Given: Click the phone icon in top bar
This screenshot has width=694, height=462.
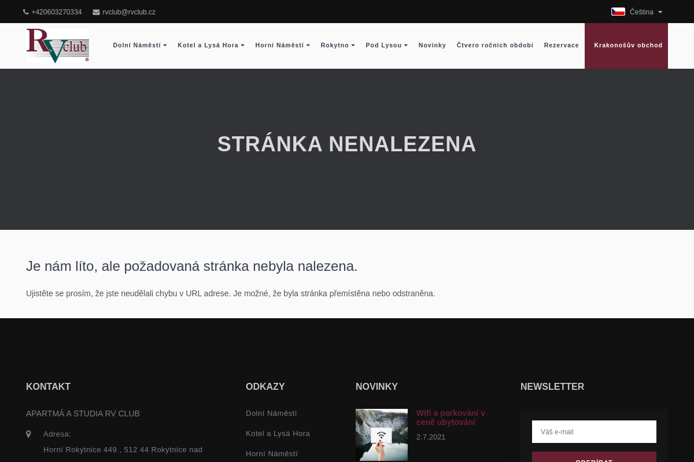Looking at the screenshot, I should click(25, 12).
